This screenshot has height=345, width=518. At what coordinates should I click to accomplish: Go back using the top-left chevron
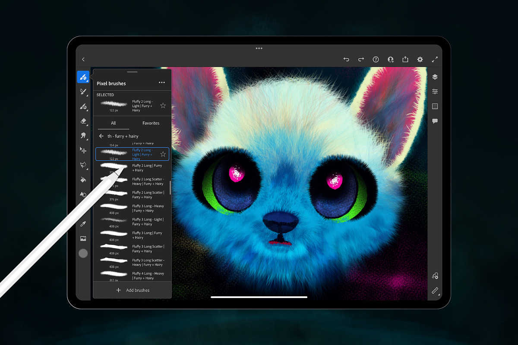click(83, 60)
